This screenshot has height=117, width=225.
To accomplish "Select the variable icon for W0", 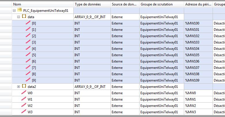I will click(x=24, y=93).
